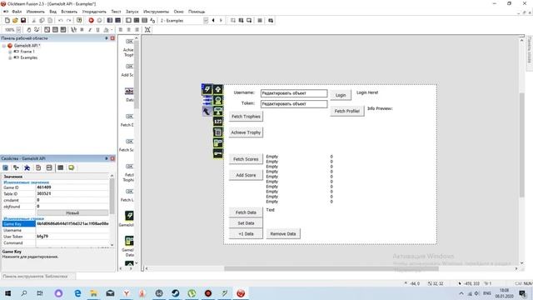Click the Fetch Trophies button
The image size is (533, 300).
coord(246,117)
